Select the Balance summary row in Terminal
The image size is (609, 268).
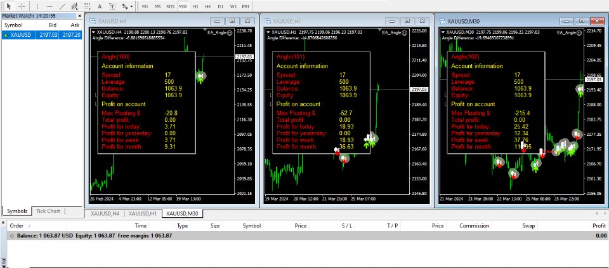tap(308, 236)
